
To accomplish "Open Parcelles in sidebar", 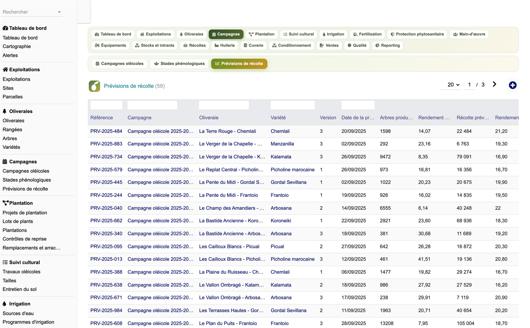I will click(12, 97).
